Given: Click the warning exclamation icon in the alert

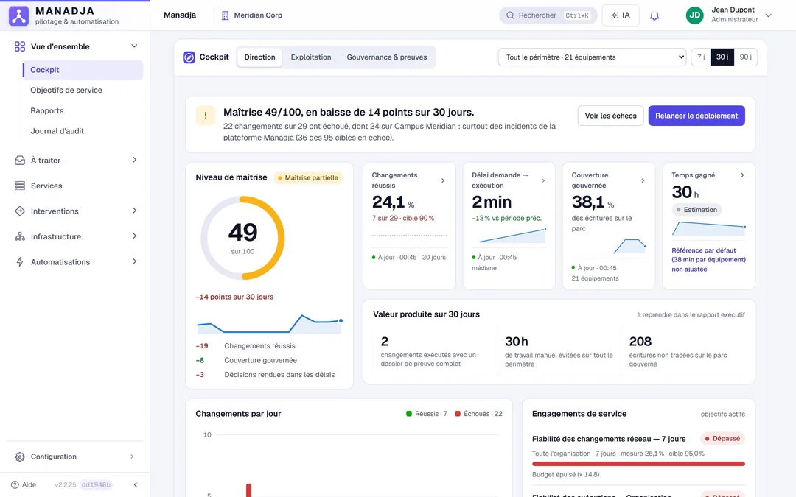Looking at the screenshot, I should [x=206, y=116].
